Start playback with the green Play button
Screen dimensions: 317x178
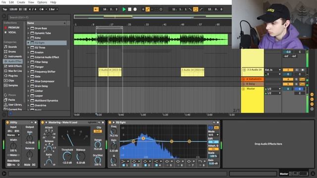pos(124,9)
